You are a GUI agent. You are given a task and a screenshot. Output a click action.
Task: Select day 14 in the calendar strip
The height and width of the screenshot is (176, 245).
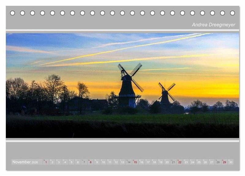click(129, 162)
